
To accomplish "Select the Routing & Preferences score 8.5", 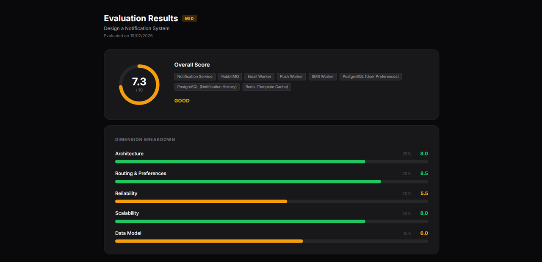I will point(424,173).
